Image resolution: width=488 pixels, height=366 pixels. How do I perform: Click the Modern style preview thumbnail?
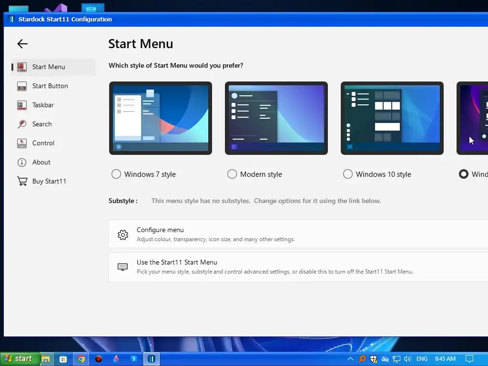(276, 118)
